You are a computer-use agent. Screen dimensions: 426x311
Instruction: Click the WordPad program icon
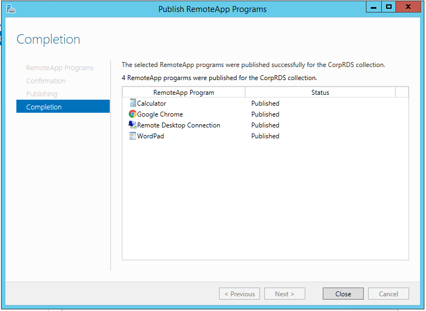tap(132, 136)
